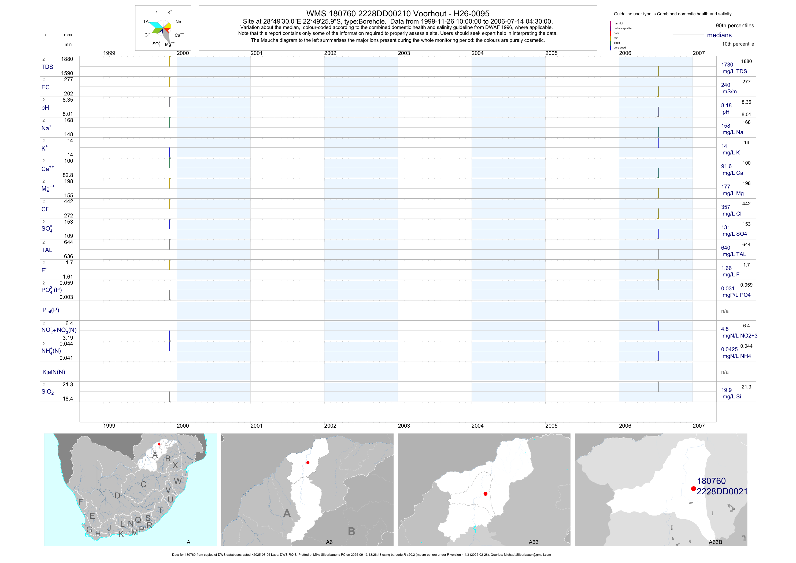
Task: Click the 2005 label on the bottom axis
Action: click(x=551, y=426)
